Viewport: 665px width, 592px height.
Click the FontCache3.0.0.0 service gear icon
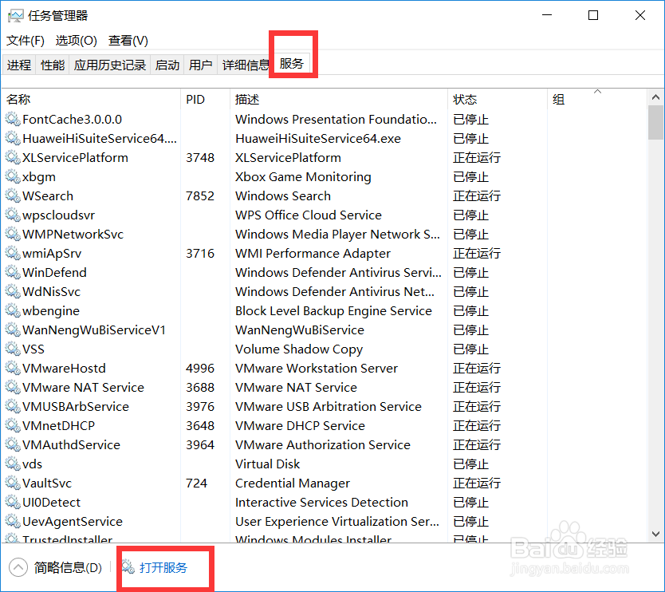pyautogui.click(x=14, y=119)
